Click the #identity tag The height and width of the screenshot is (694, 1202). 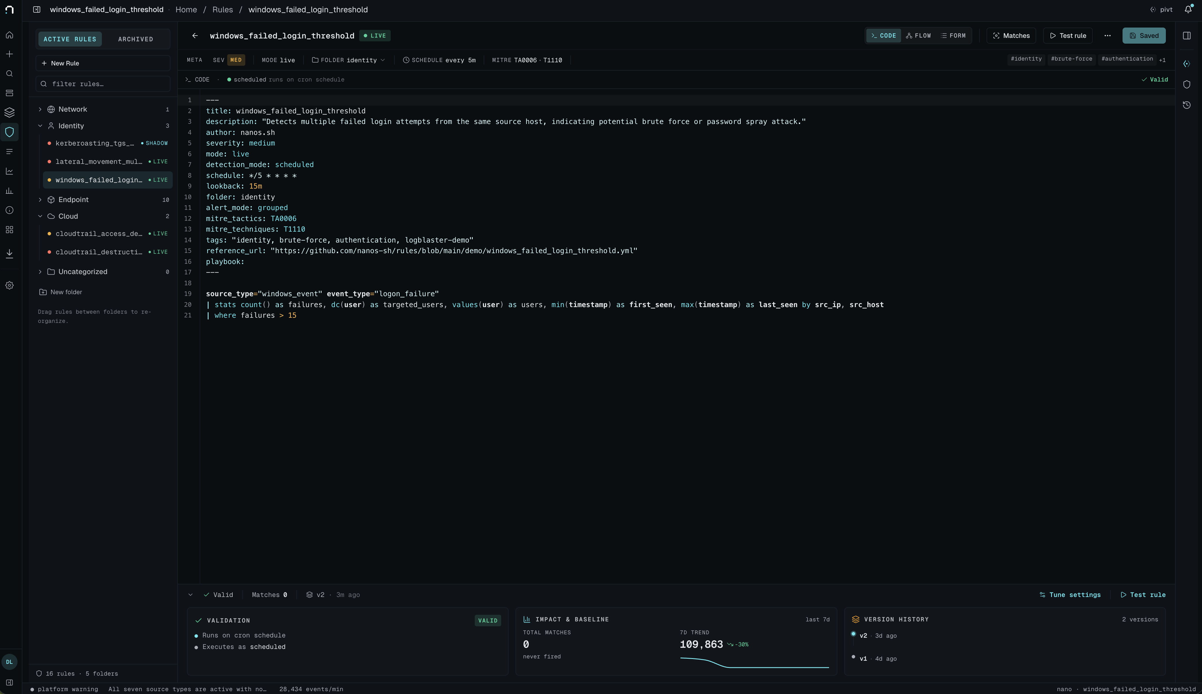coord(1026,59)
